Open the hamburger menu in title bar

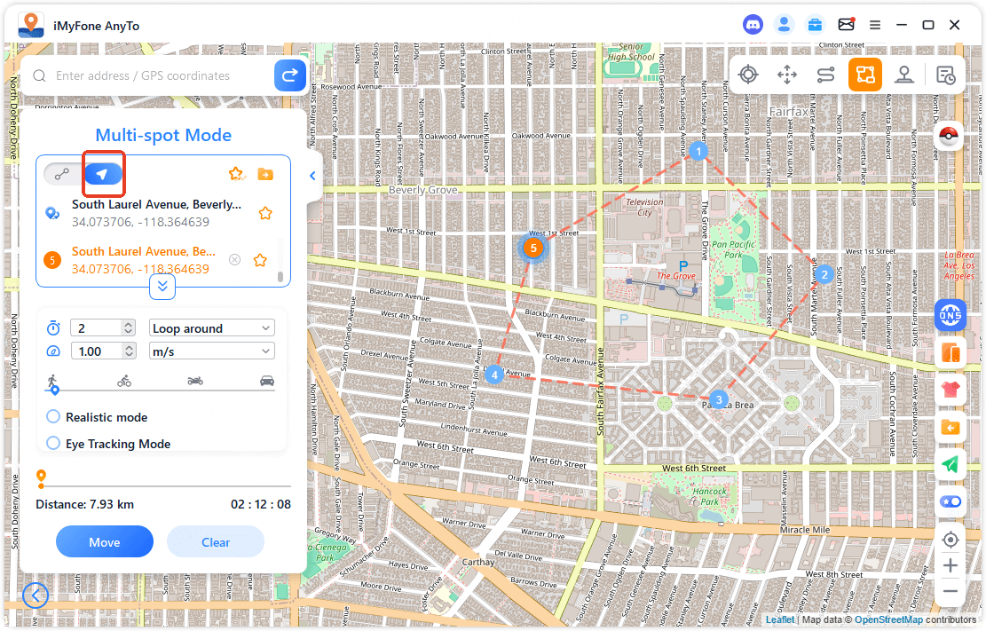pos(875,25)
